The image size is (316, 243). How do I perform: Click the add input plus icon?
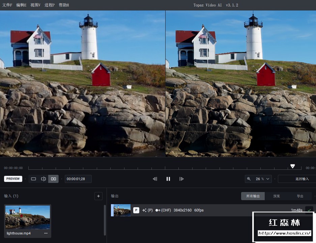pos(98,196)
